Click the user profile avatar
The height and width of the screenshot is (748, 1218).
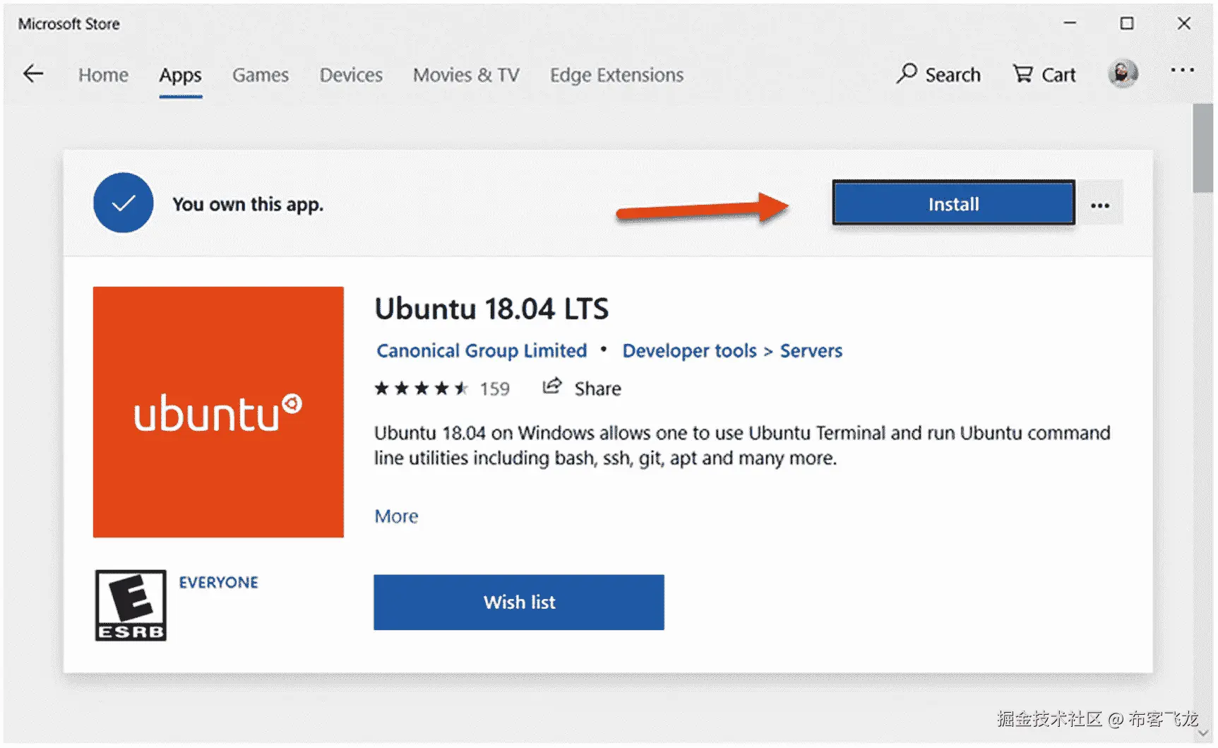1123,73
